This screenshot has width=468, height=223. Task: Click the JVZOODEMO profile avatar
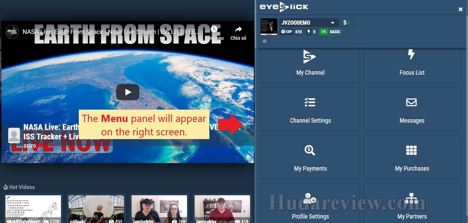click(x=269, y=27)
